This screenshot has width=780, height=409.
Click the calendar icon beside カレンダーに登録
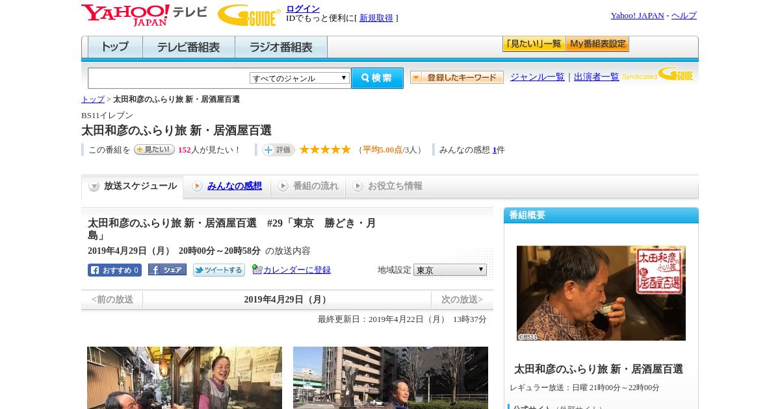[257, 269]
